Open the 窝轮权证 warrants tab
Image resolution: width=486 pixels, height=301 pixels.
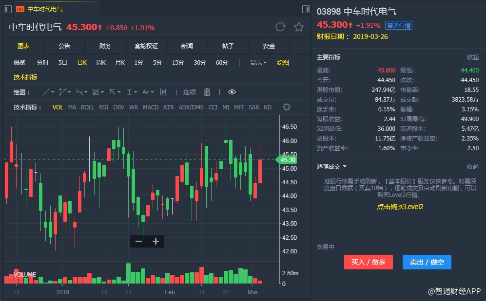[x=146, y=46]
